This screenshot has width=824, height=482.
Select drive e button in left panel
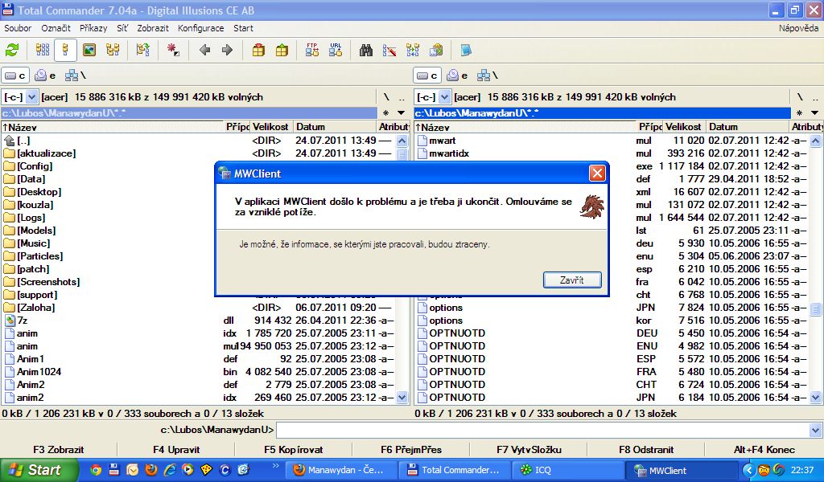pyautogui.click(x=45, y=76)
